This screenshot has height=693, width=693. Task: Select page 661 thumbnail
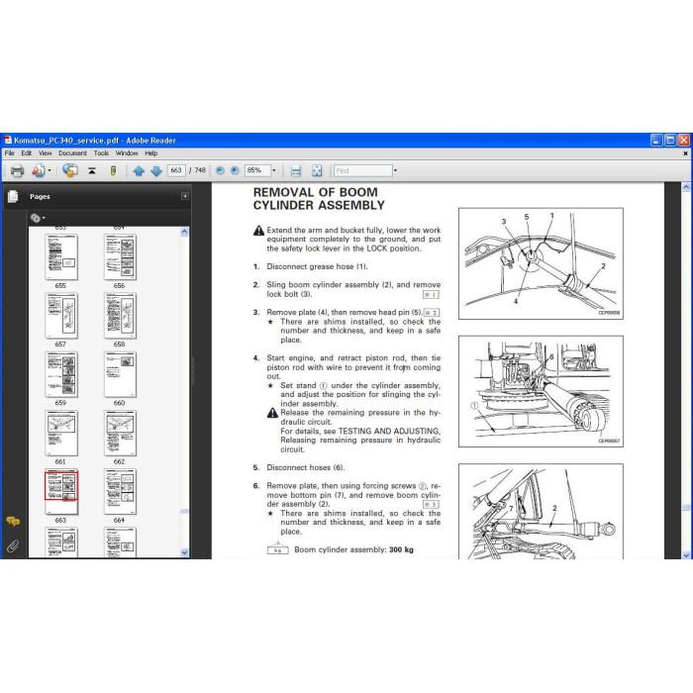pos(61,434)
